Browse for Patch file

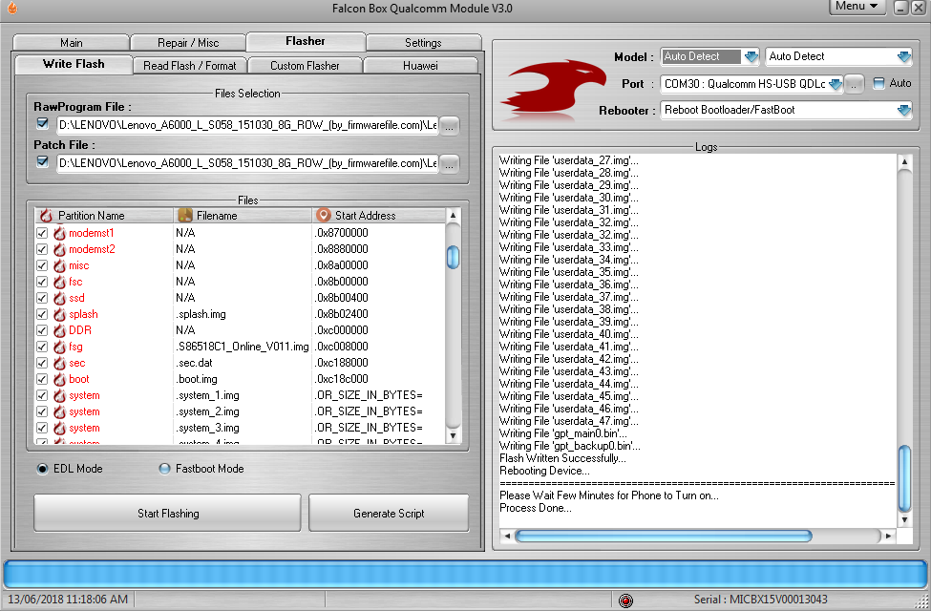coord(450,164)
